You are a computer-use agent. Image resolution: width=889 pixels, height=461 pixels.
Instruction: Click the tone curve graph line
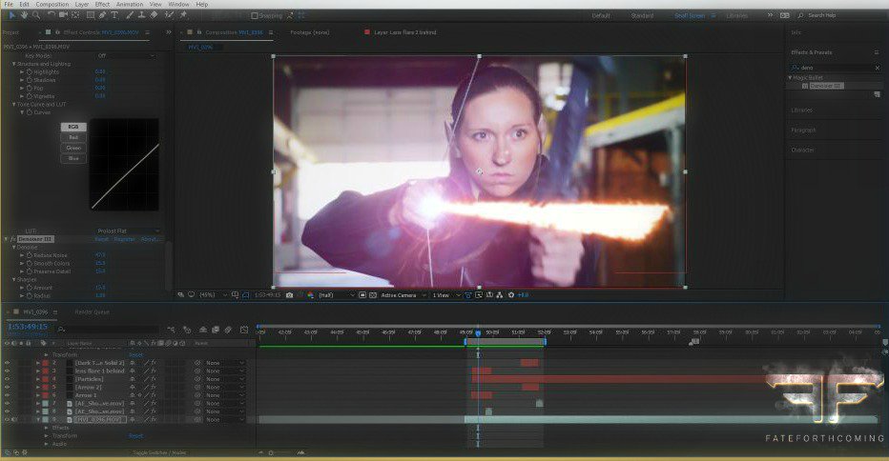125,176
